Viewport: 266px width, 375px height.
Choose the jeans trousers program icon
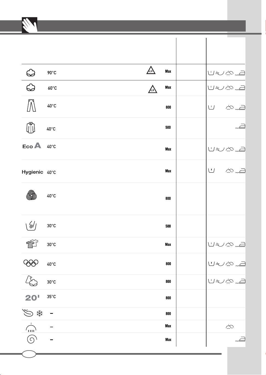click(31, 106)
